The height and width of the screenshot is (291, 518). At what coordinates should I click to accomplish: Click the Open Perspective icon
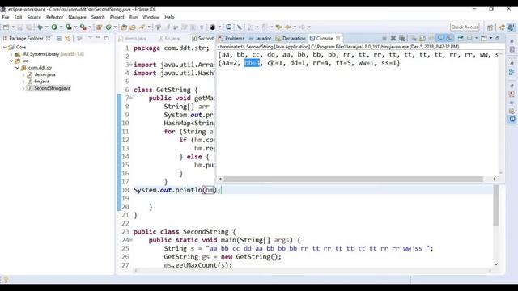(490, 27)
